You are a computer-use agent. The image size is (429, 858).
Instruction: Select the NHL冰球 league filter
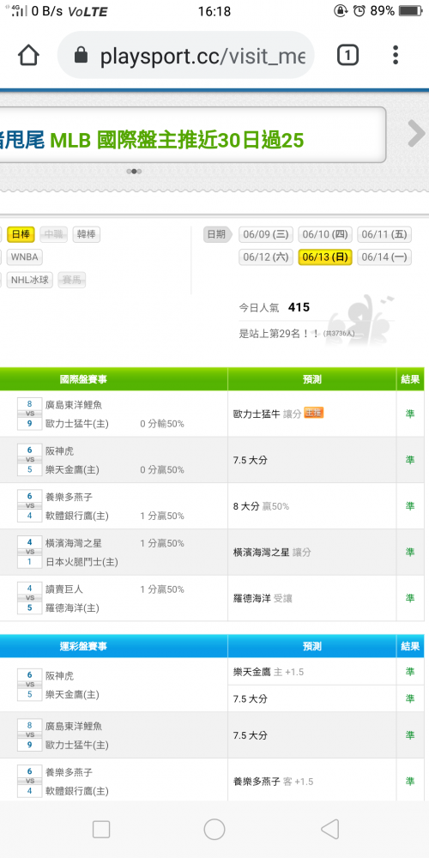tap(29, 281)
